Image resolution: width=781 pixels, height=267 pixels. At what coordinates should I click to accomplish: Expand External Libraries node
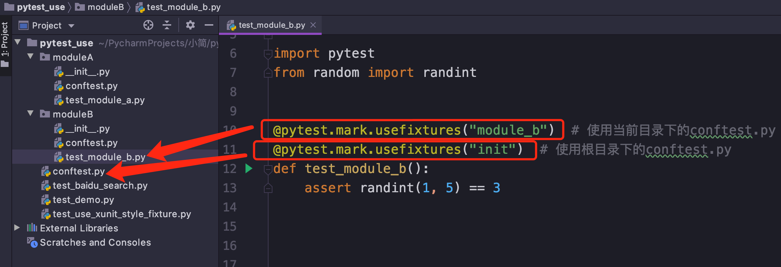17,227
